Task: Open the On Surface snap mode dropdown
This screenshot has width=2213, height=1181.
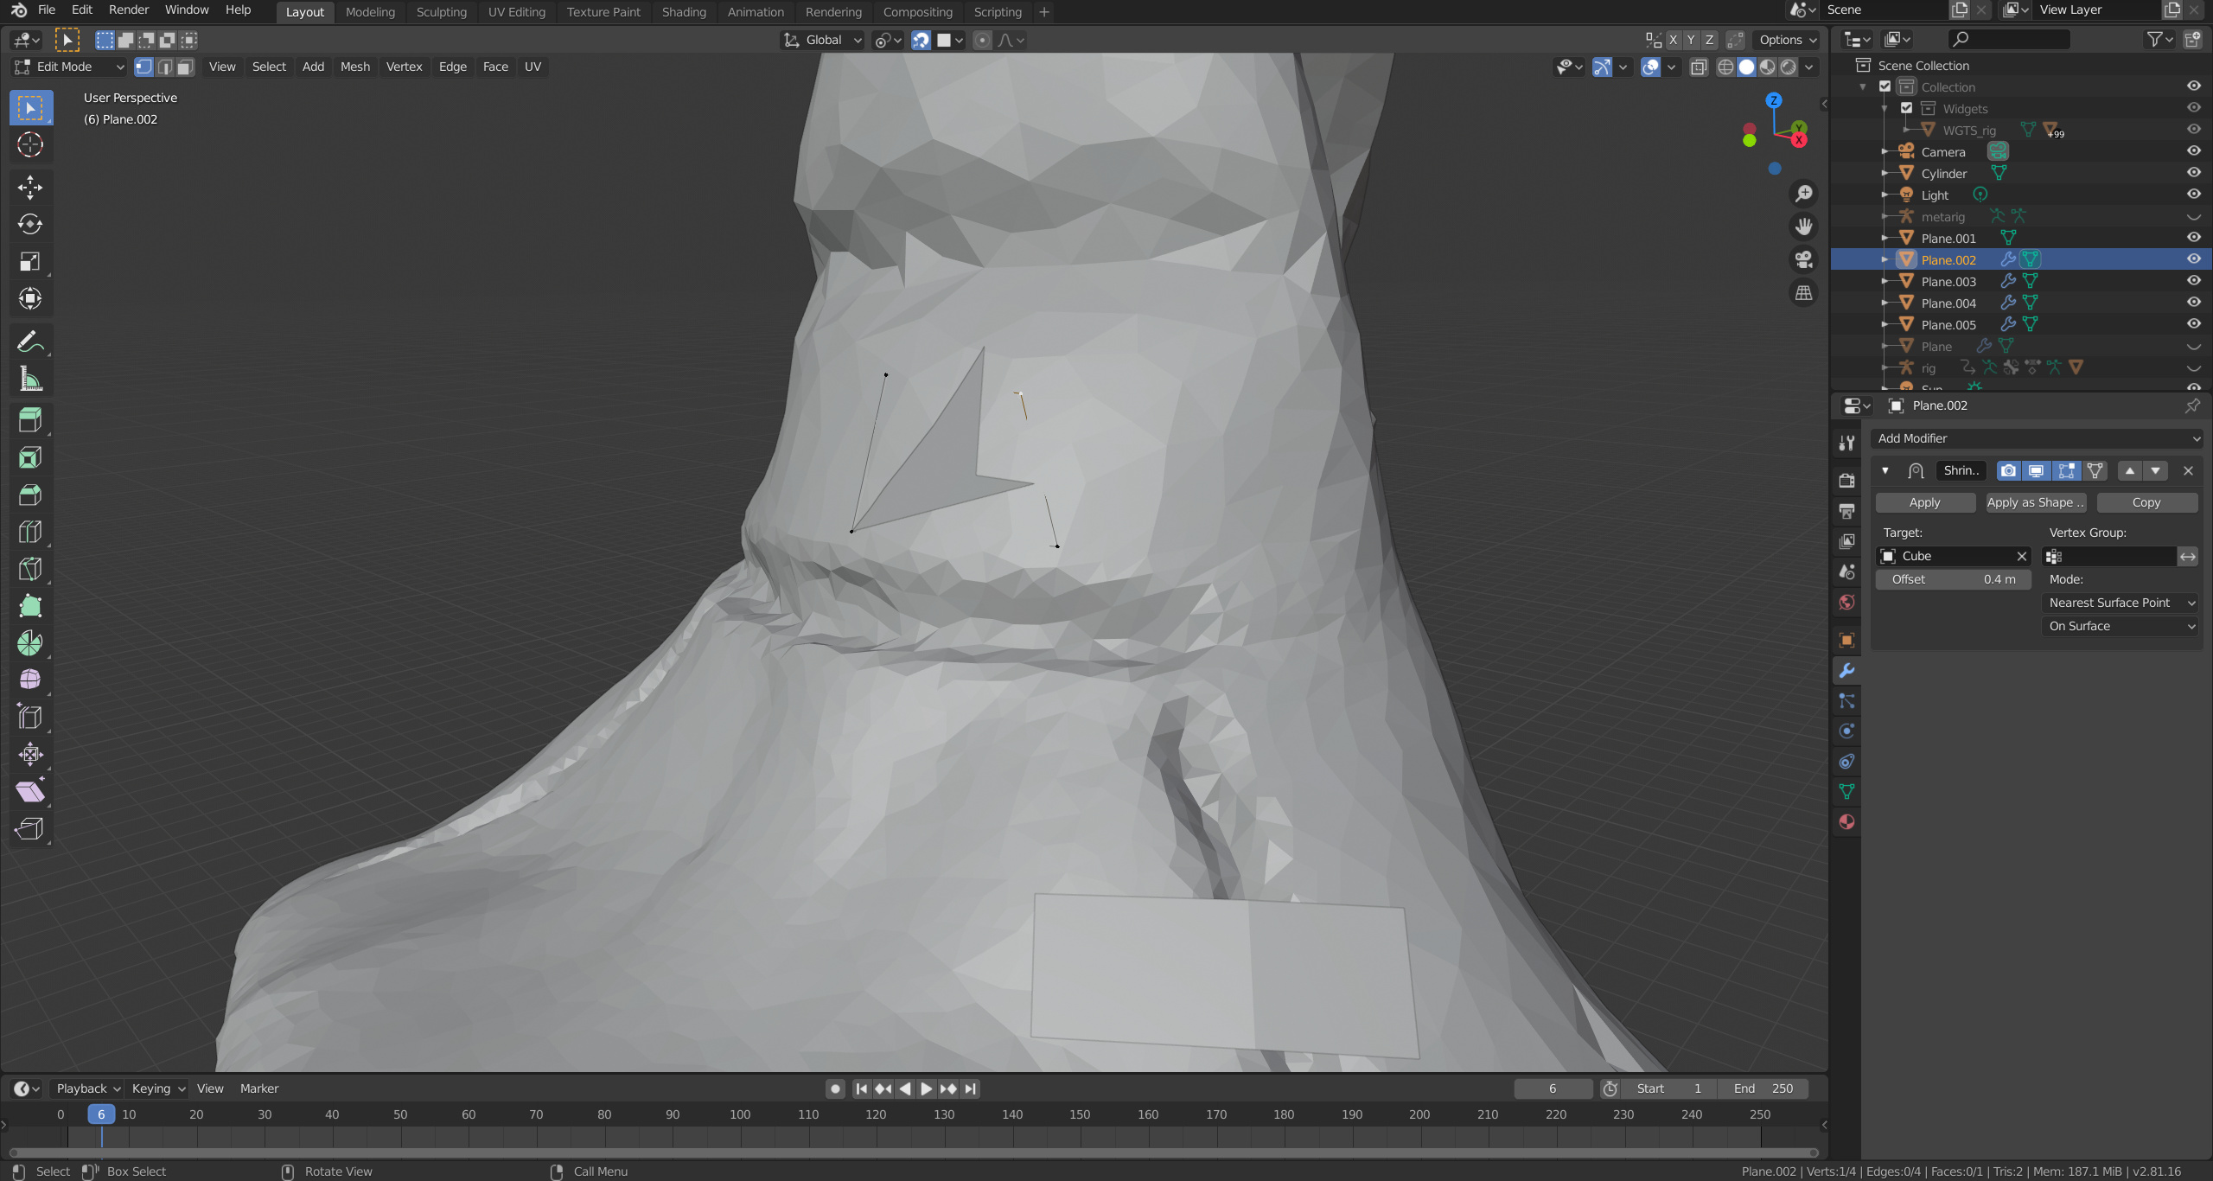Action: click(2121, 626)
